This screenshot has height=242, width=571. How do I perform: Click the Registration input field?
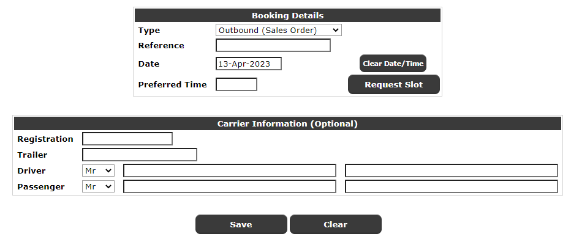click(x=127, y=139)
